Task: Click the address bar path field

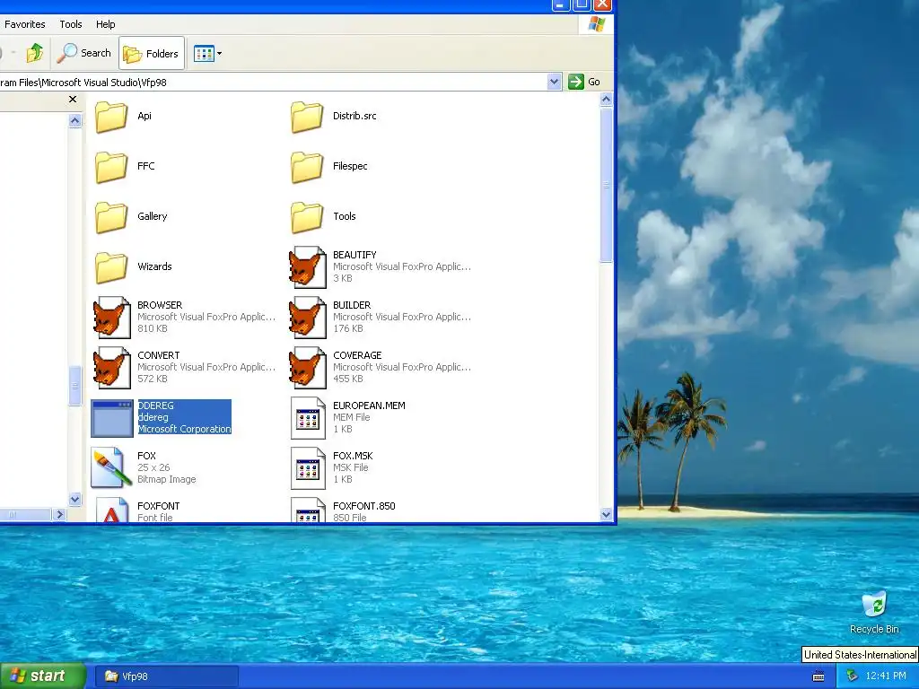Action: click(x=273, y=82)
